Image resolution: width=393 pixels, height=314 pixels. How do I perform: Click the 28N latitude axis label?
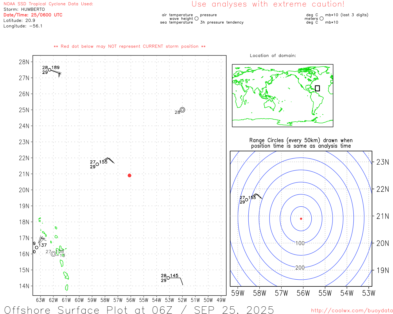tap(24, 62)
